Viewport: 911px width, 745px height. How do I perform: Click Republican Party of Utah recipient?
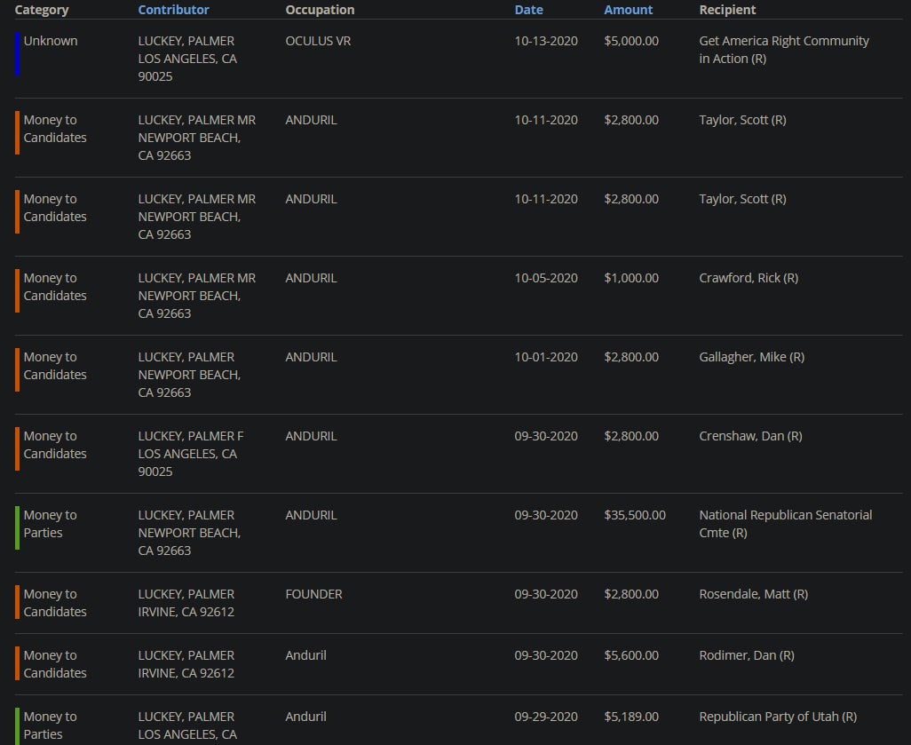tap(777, 717)
